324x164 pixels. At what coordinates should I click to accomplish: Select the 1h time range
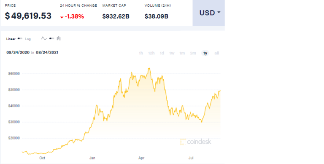coord(141,53)
